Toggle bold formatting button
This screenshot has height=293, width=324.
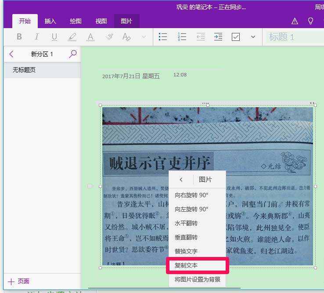[19, 37]
